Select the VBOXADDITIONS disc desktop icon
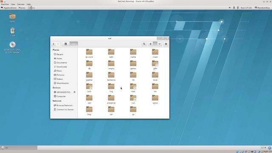The image size is (272, 153). (12, 48)
